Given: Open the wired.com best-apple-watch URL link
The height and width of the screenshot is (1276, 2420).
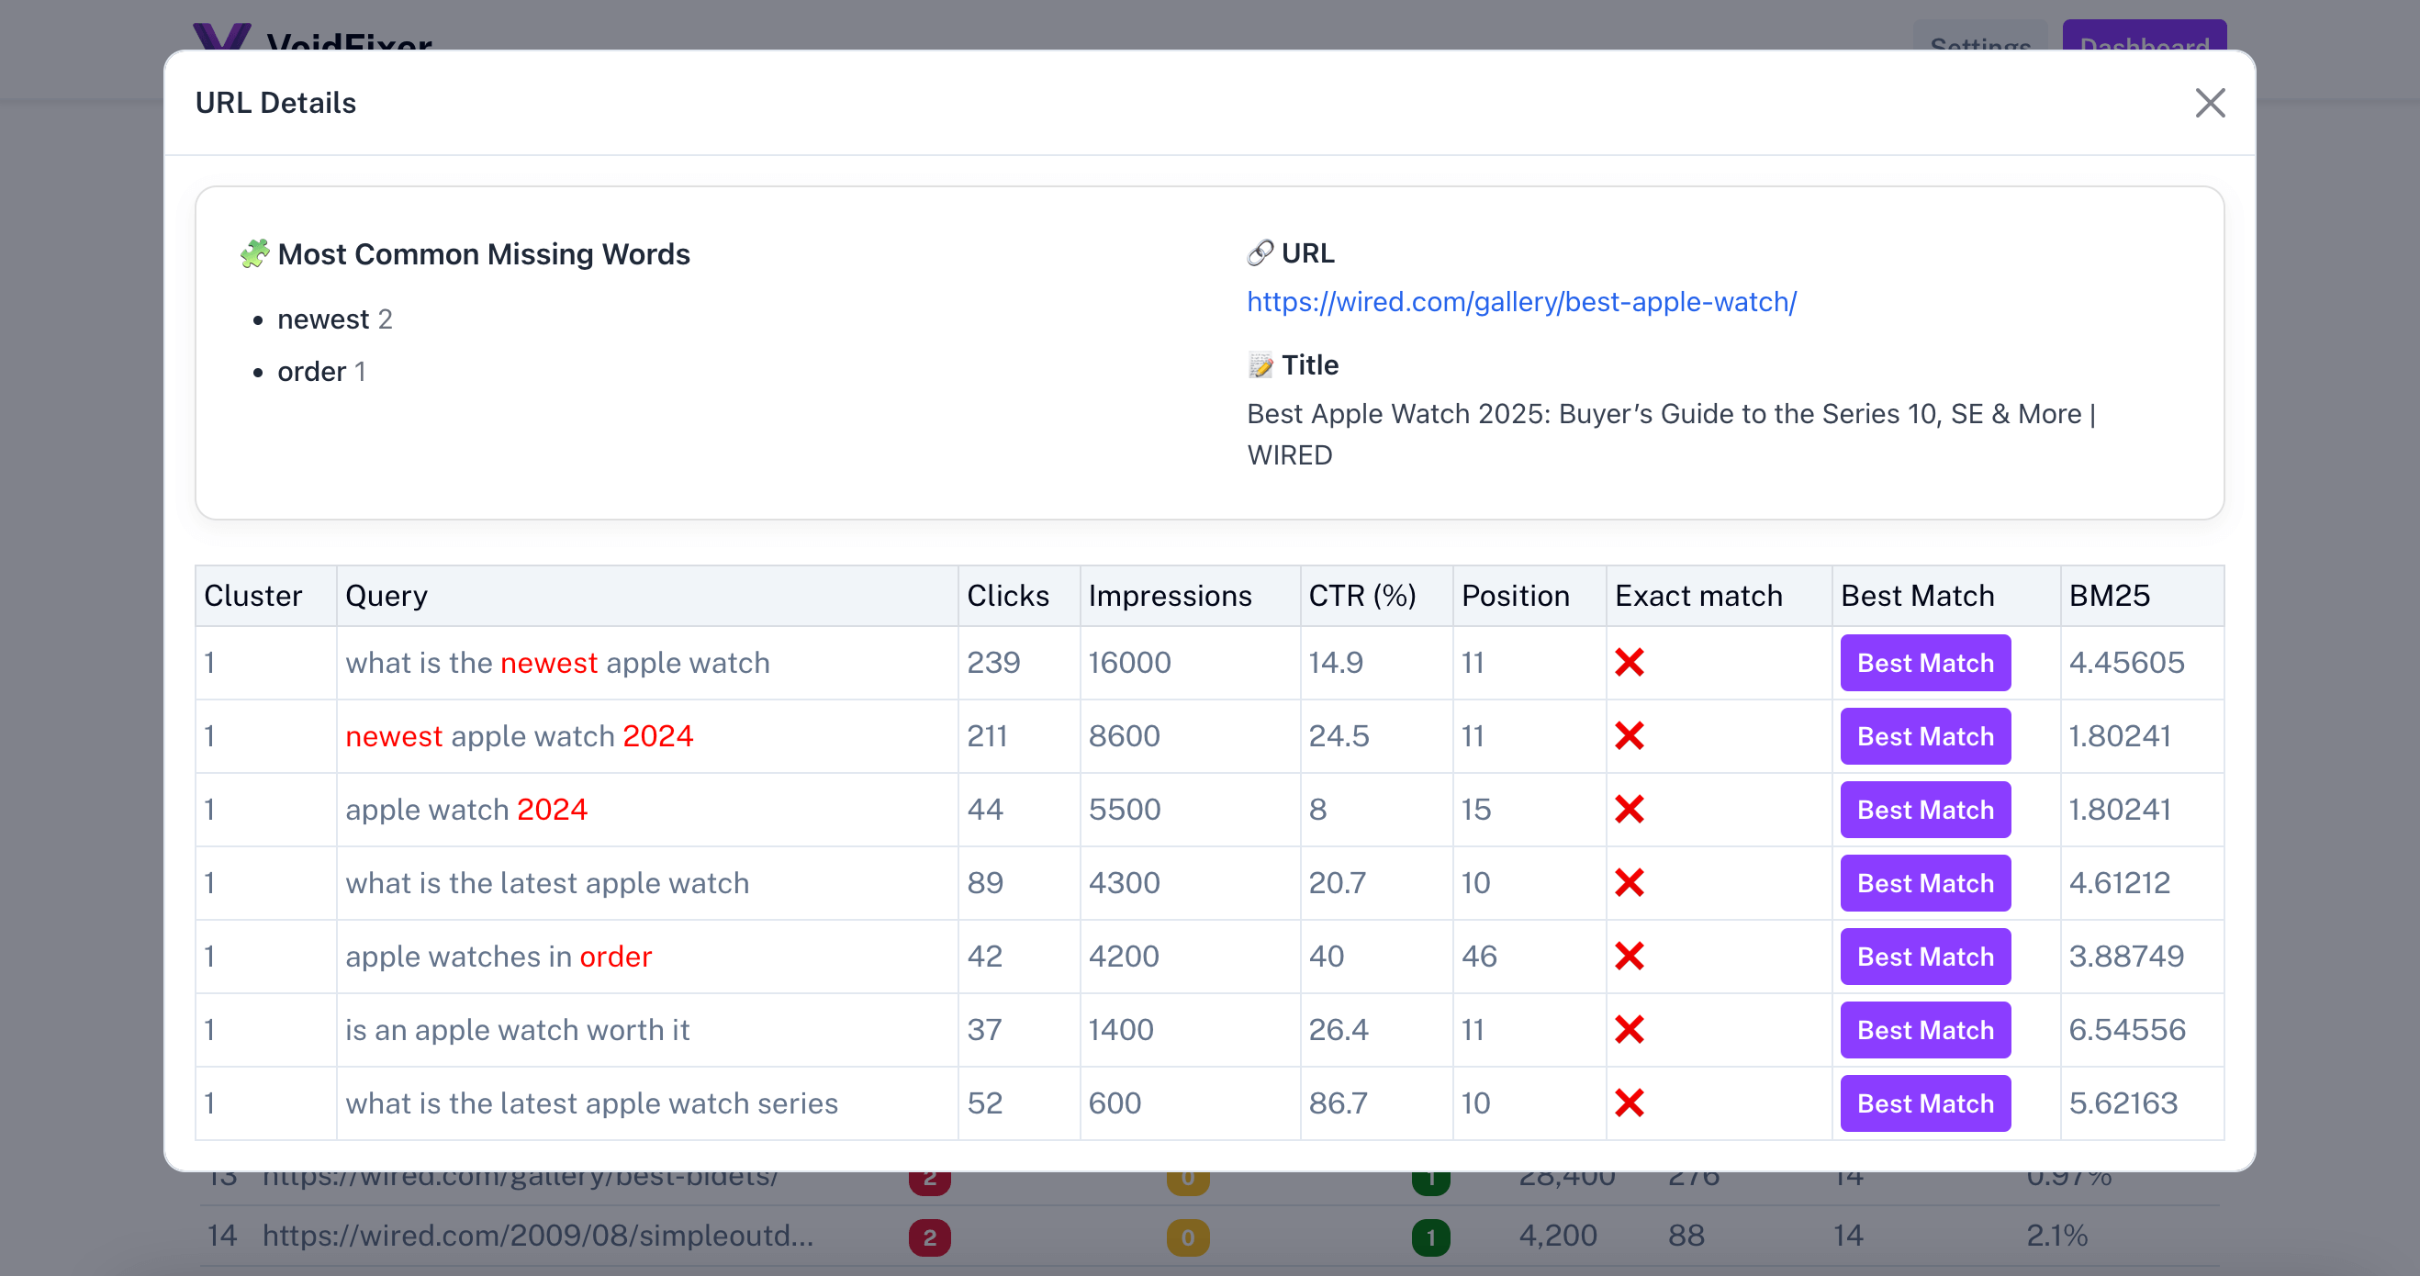Looking at the screenshot, I should coord(1520,303).
